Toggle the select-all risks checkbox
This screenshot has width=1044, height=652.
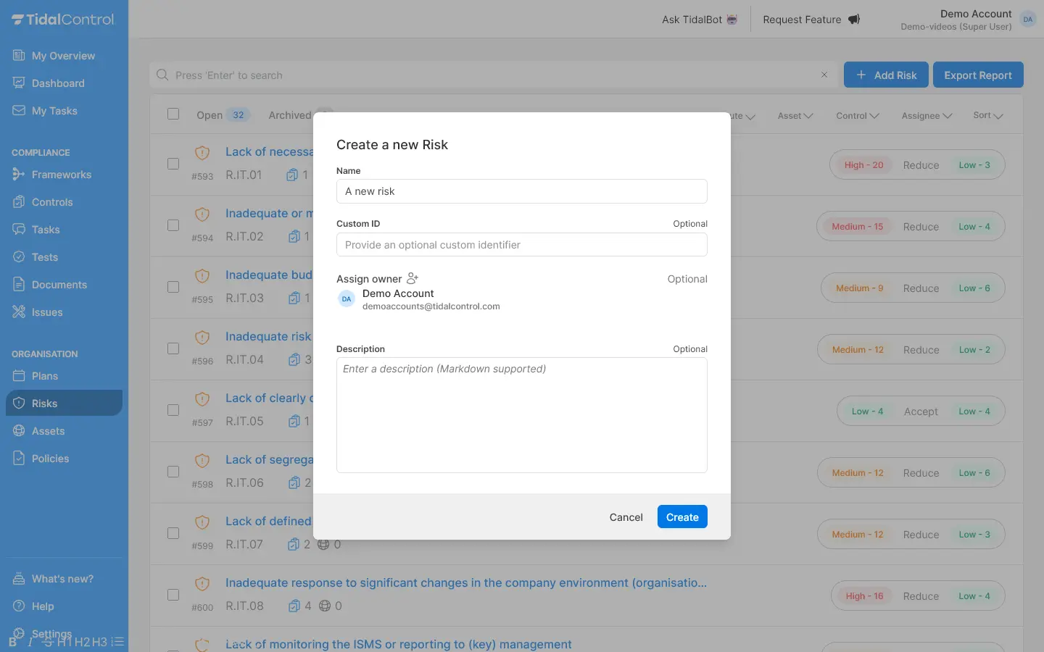coord(173,114)
